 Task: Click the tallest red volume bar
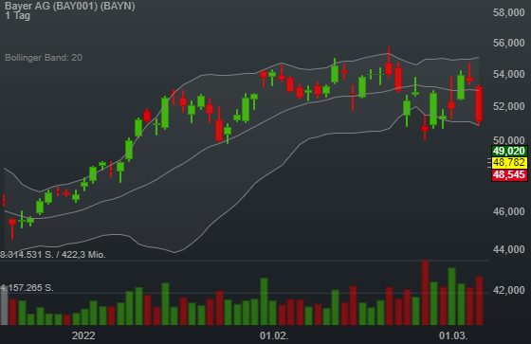425,293
